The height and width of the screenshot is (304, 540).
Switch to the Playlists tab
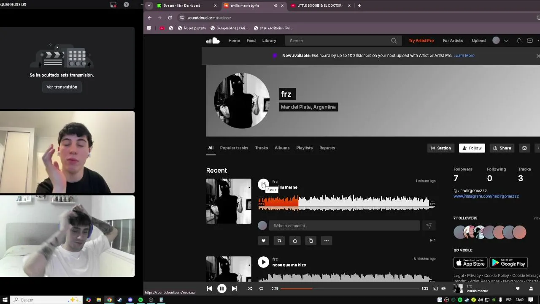[x=304, y=148]
